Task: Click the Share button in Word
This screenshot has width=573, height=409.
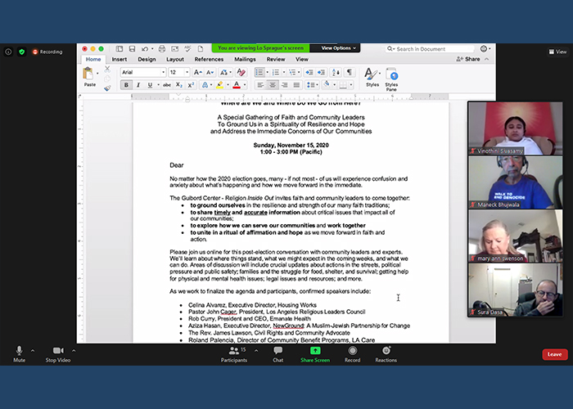Action: (468, 59)
